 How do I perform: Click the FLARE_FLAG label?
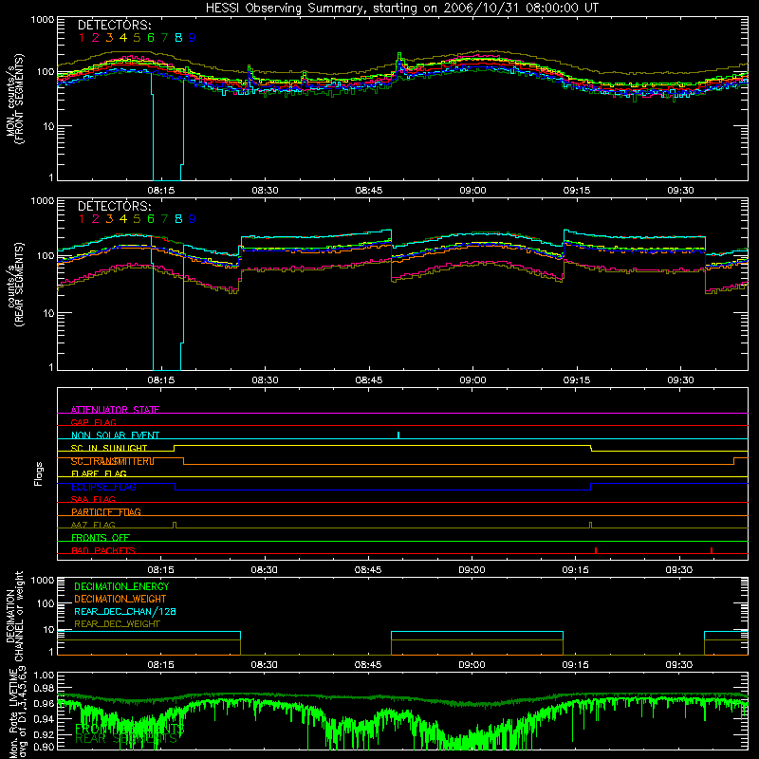click(99, 473)
